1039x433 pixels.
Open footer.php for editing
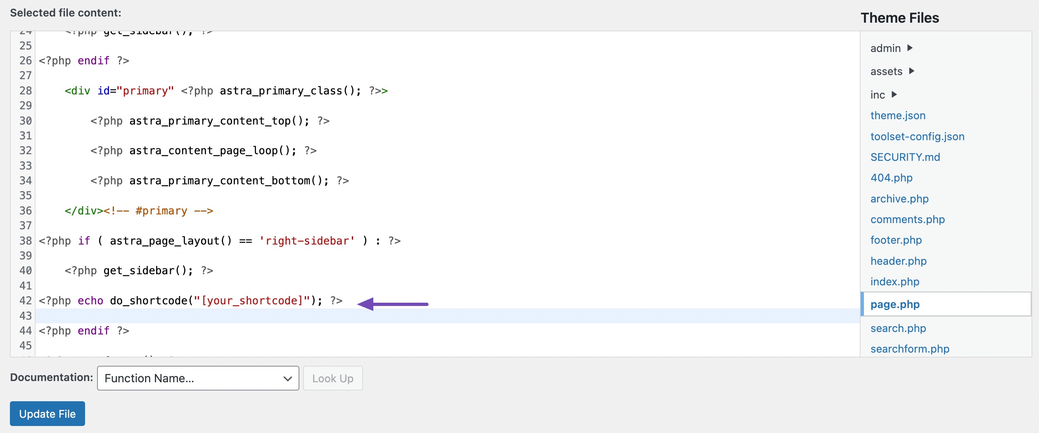pyautogui.click(x=896, y=240)
